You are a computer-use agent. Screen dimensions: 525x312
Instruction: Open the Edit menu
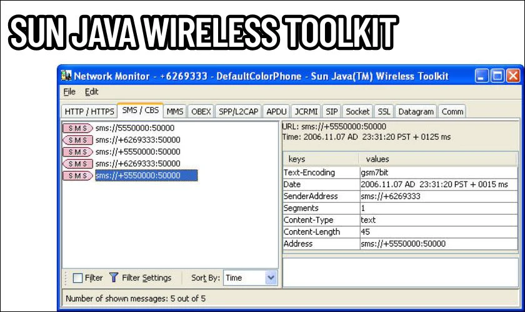coord(91,92)
